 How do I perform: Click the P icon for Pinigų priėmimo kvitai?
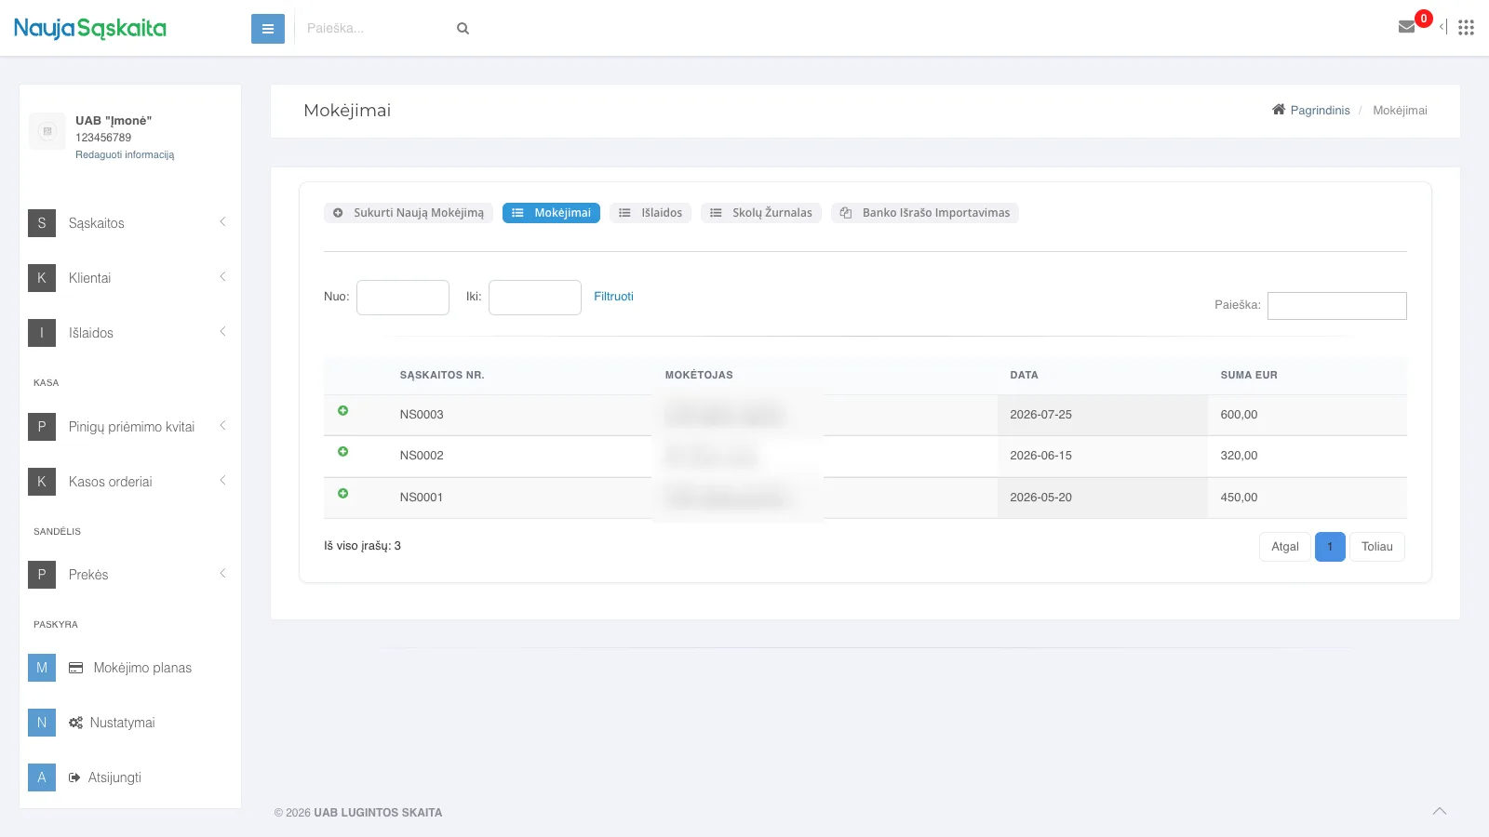(x=42, y=427)
